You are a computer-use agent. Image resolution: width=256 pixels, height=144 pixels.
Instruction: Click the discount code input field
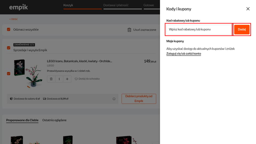coord(199,29)
